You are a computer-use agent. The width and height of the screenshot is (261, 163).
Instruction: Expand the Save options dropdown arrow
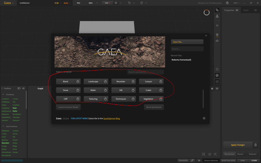(x=120, y=3)
